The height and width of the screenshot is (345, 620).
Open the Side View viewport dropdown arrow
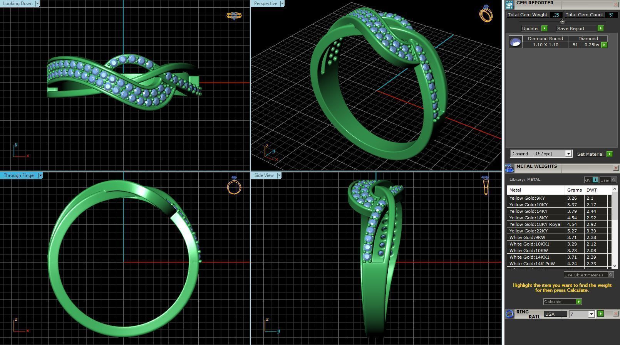279,175
